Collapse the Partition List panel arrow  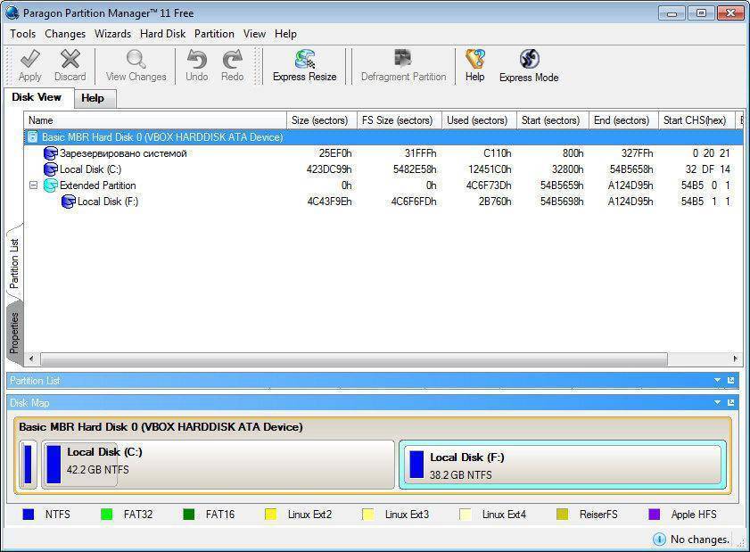[717, 381]
